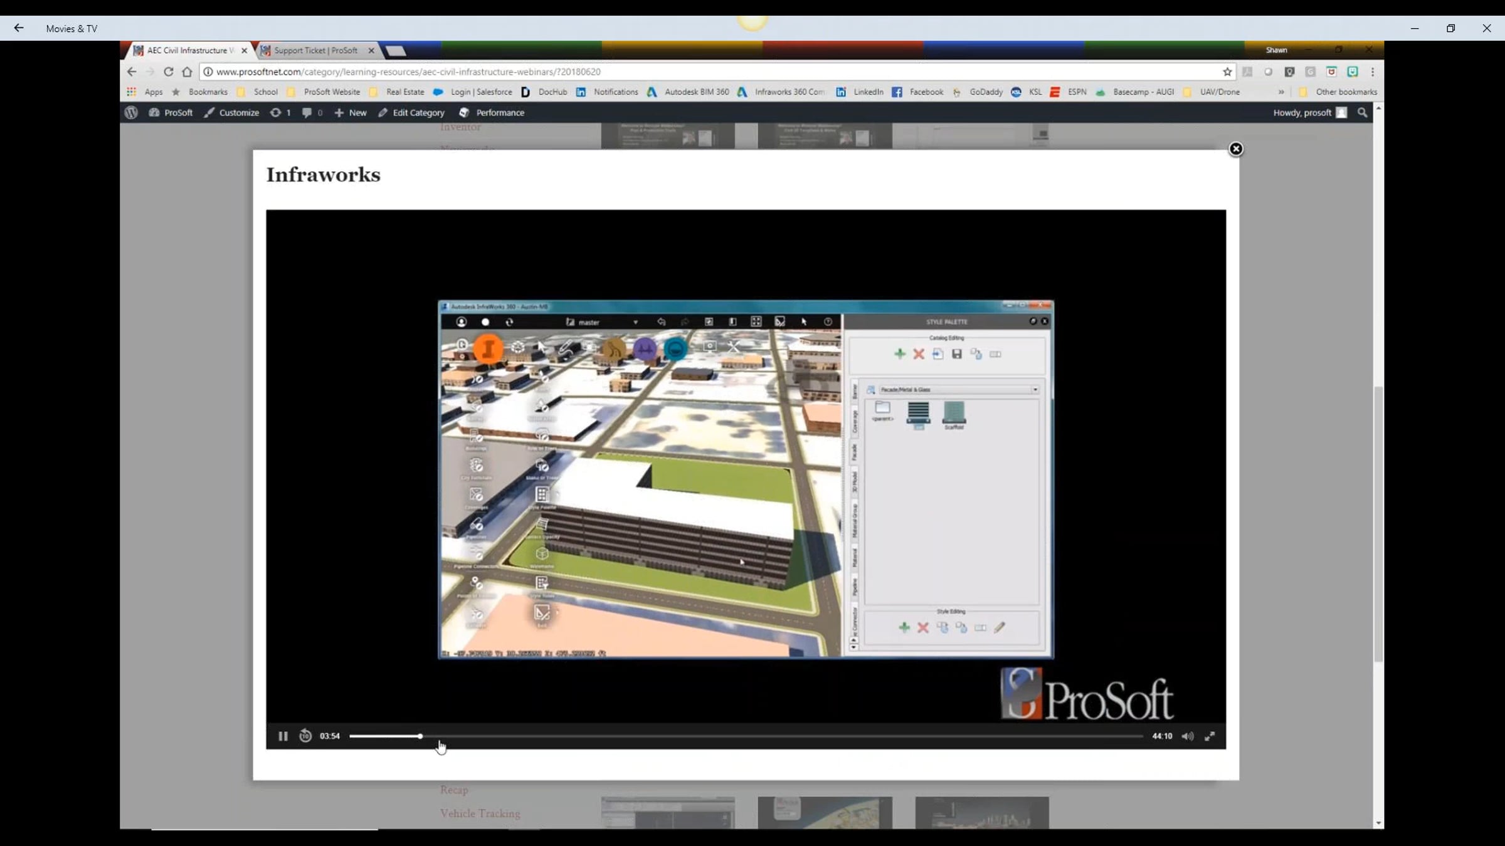Click the browser back arrow

click(132, 71)
